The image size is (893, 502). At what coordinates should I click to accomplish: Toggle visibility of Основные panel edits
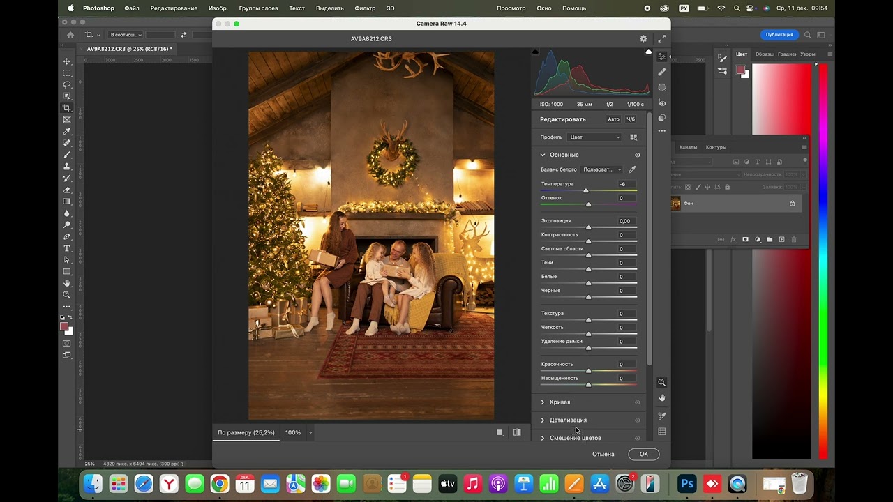(x=638, y=155)
